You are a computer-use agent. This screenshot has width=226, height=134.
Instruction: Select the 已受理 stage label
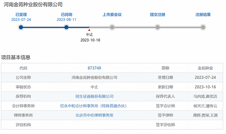[x=21, y=14]
